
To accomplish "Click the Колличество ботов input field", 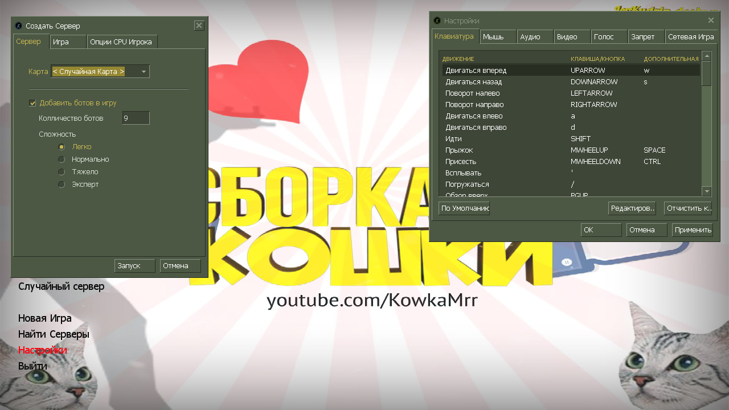I will point(136,118).
